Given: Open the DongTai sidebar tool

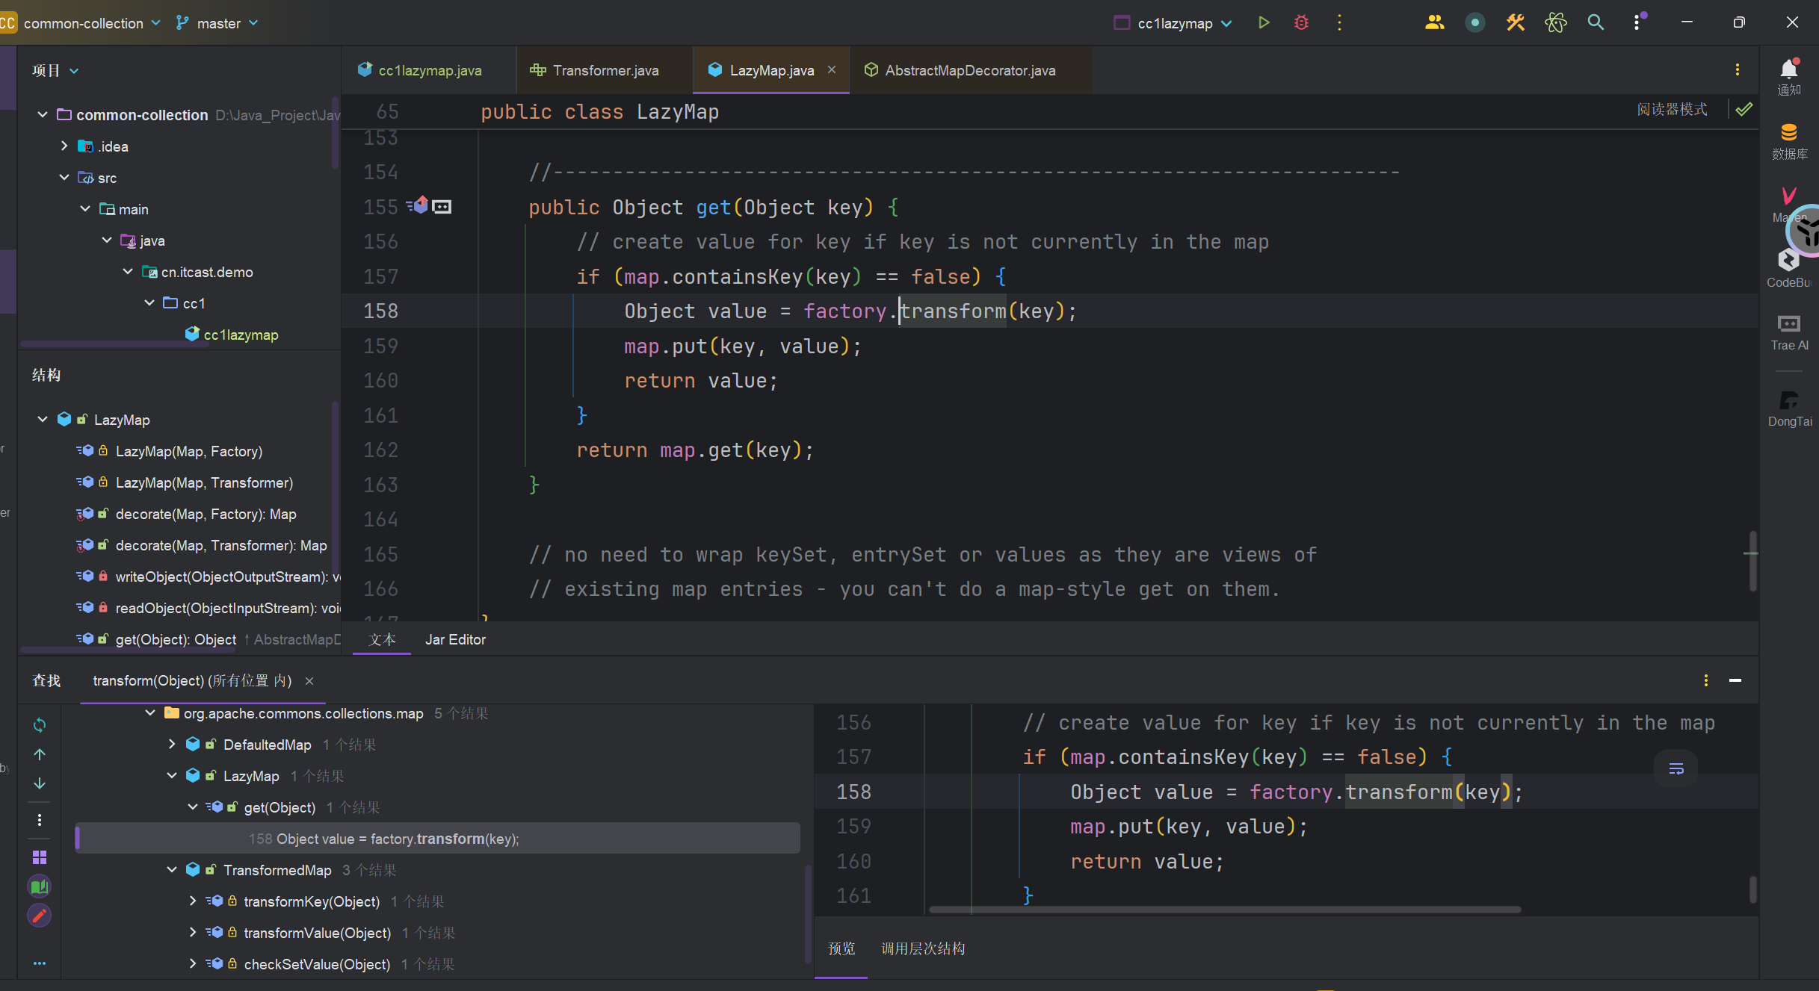Looking at the screenshot, I should pyautogui.click(x=1788, y=408).
